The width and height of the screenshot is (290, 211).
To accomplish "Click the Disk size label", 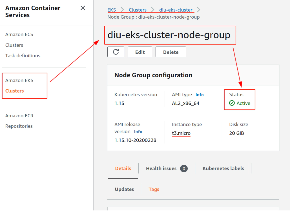I will 239,125.
